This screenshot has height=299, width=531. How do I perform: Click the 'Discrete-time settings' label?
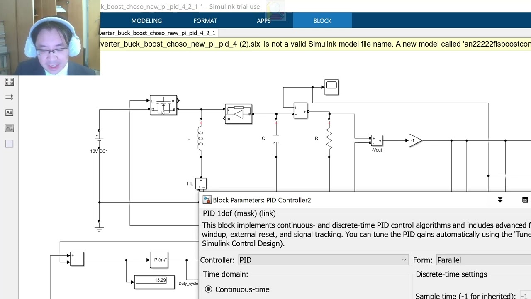[x=451, y=274]
